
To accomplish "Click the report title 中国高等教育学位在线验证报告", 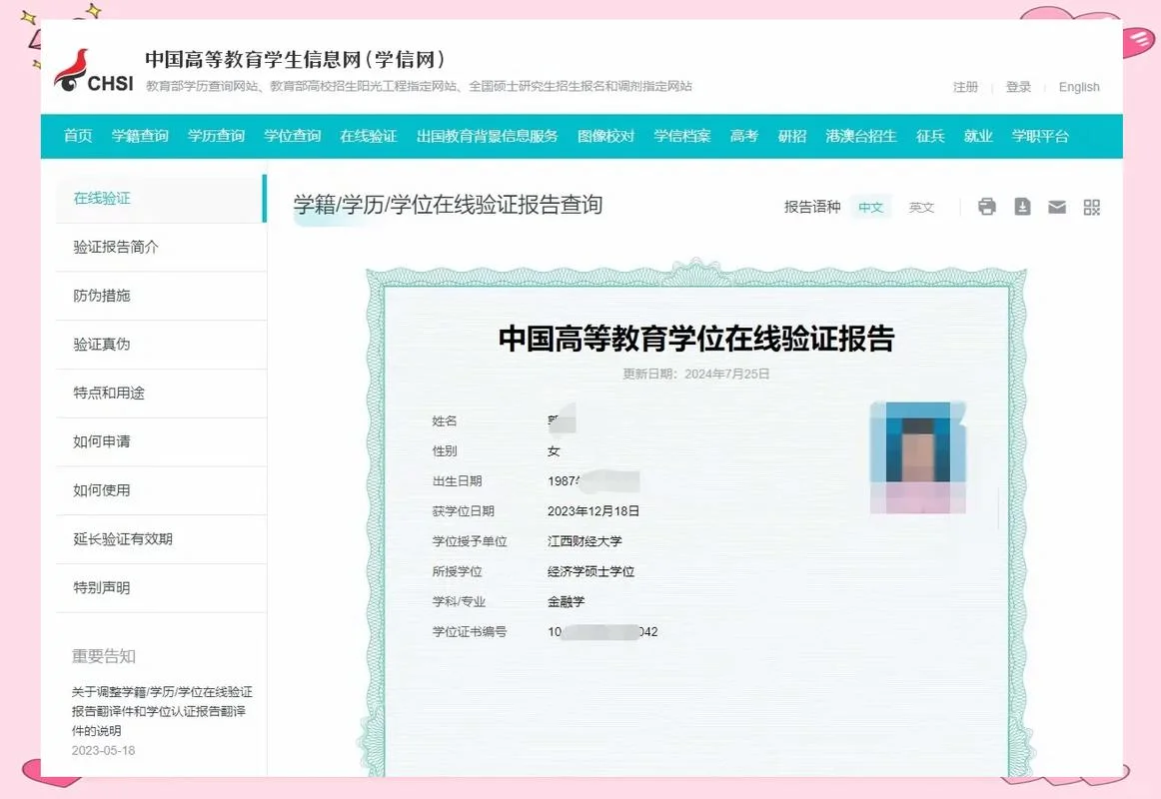I will (x=696, y=339).
